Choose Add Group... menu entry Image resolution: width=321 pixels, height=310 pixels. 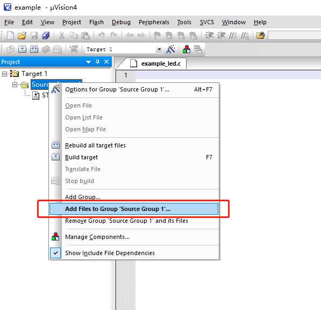click(134, 196)
